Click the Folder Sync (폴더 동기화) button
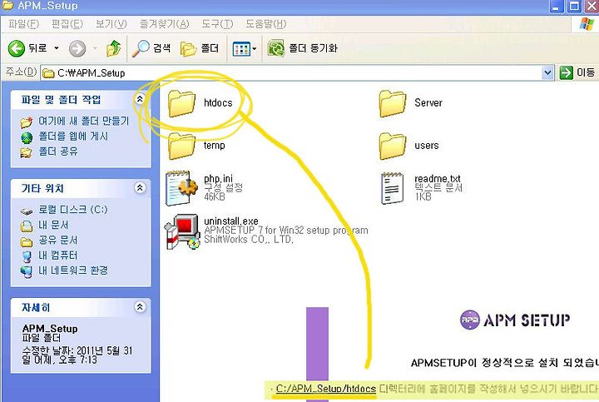 [303, 48]
